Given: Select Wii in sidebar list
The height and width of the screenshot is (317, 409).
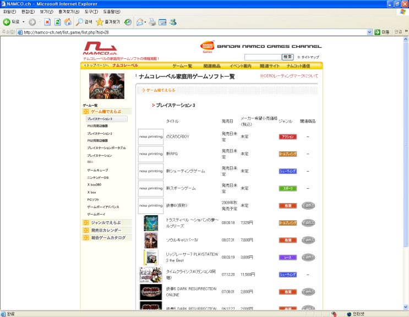Looking at the screenshot, I should pyautogui.click(x=90, y=162).
